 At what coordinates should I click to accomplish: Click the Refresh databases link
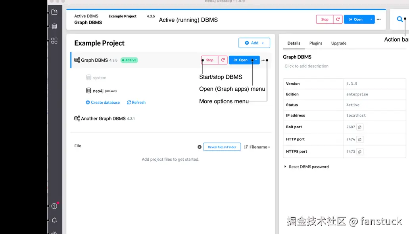coord(136,102)
